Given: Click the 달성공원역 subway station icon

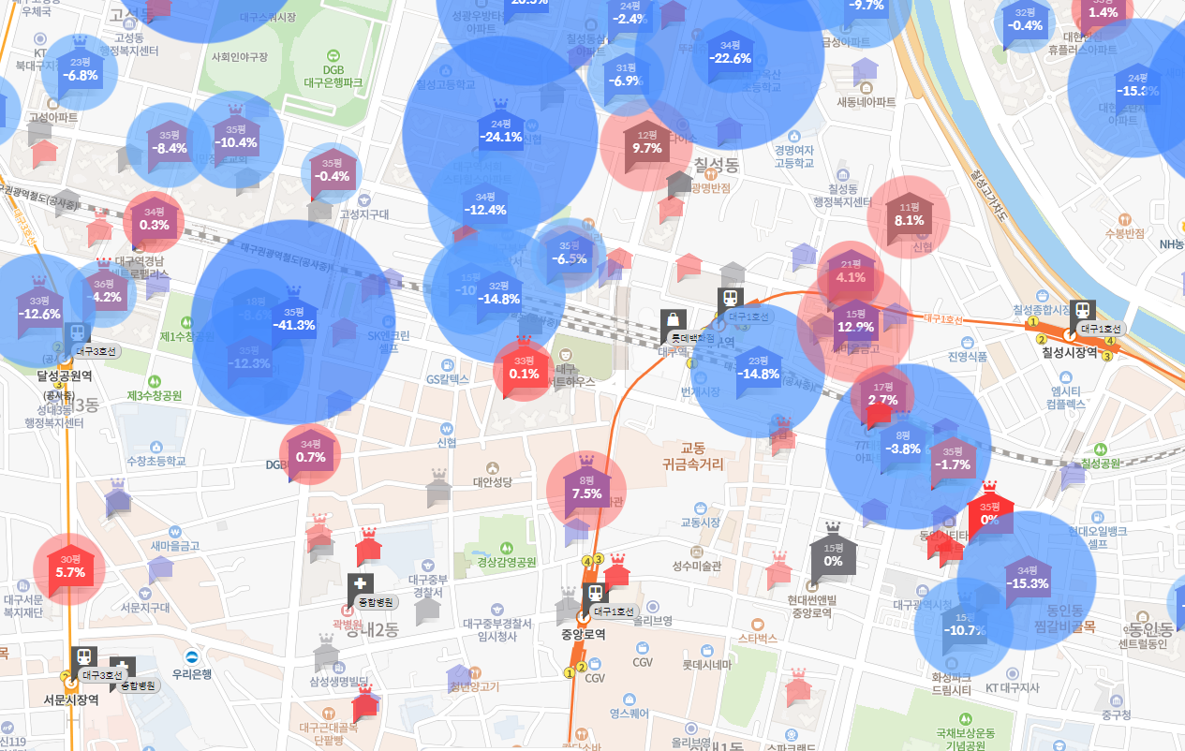Looking at the screenshot, I should coord(78,336).
